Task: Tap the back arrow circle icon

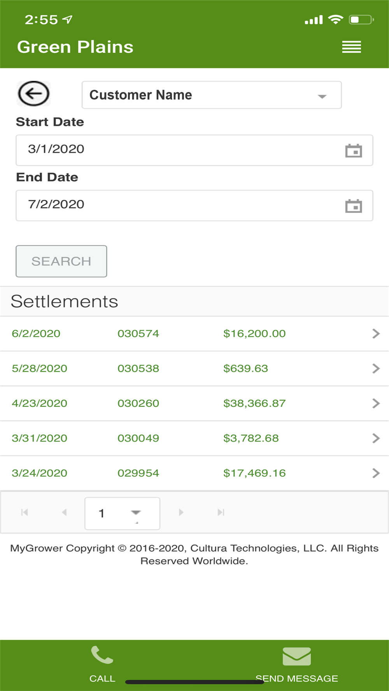Action: pyautogui.click(x=33, y=94)
